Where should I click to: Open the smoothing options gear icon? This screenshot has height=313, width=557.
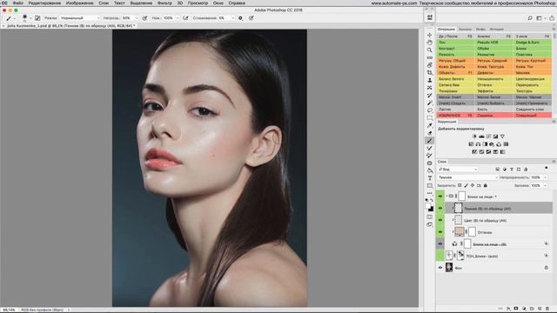tap(240, 17)
